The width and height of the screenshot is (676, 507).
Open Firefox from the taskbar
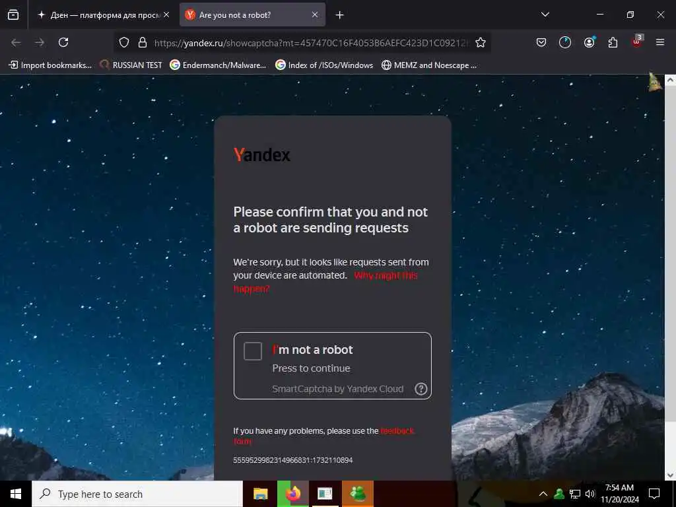(293, 494)
